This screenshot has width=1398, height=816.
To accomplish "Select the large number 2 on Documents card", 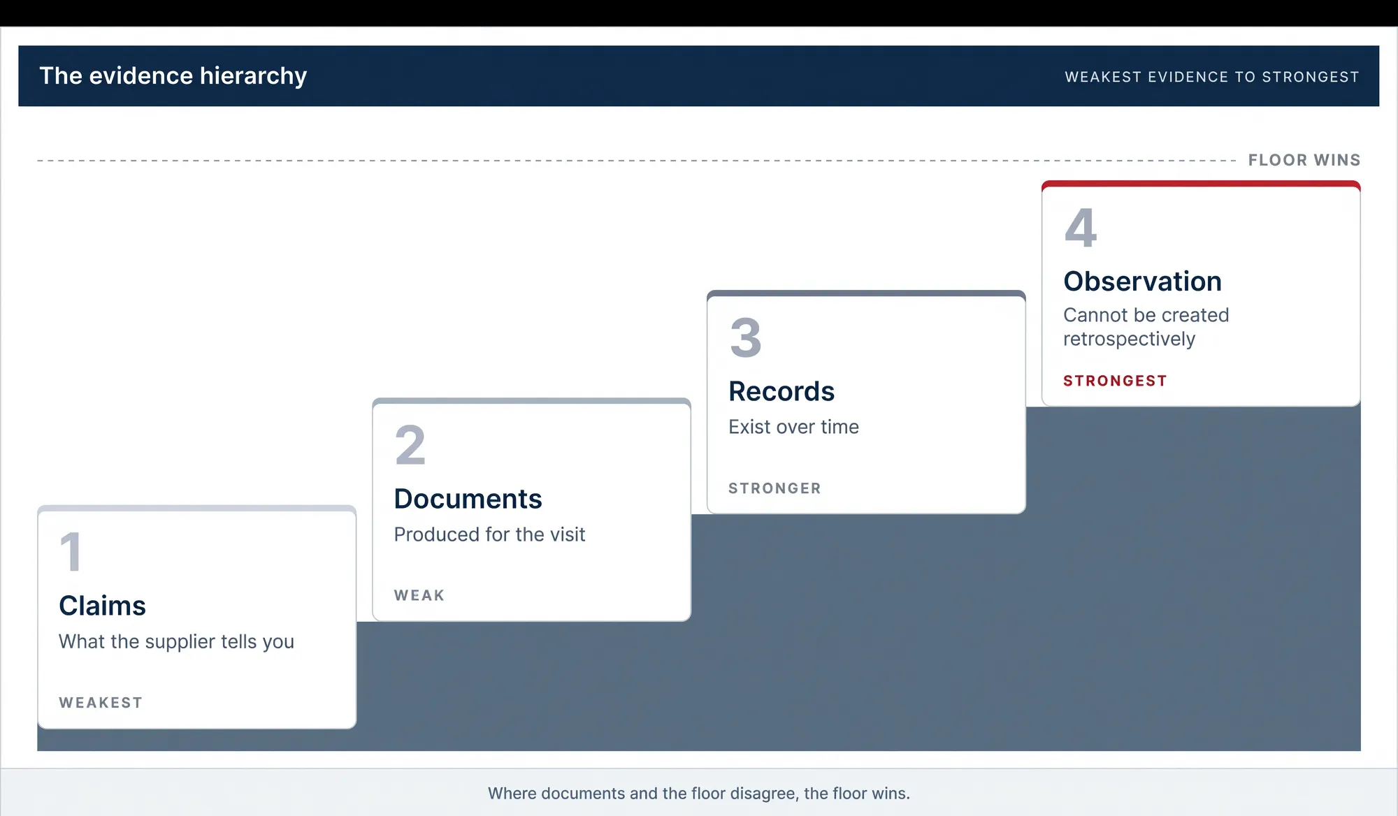I will [x=410, y=445].
